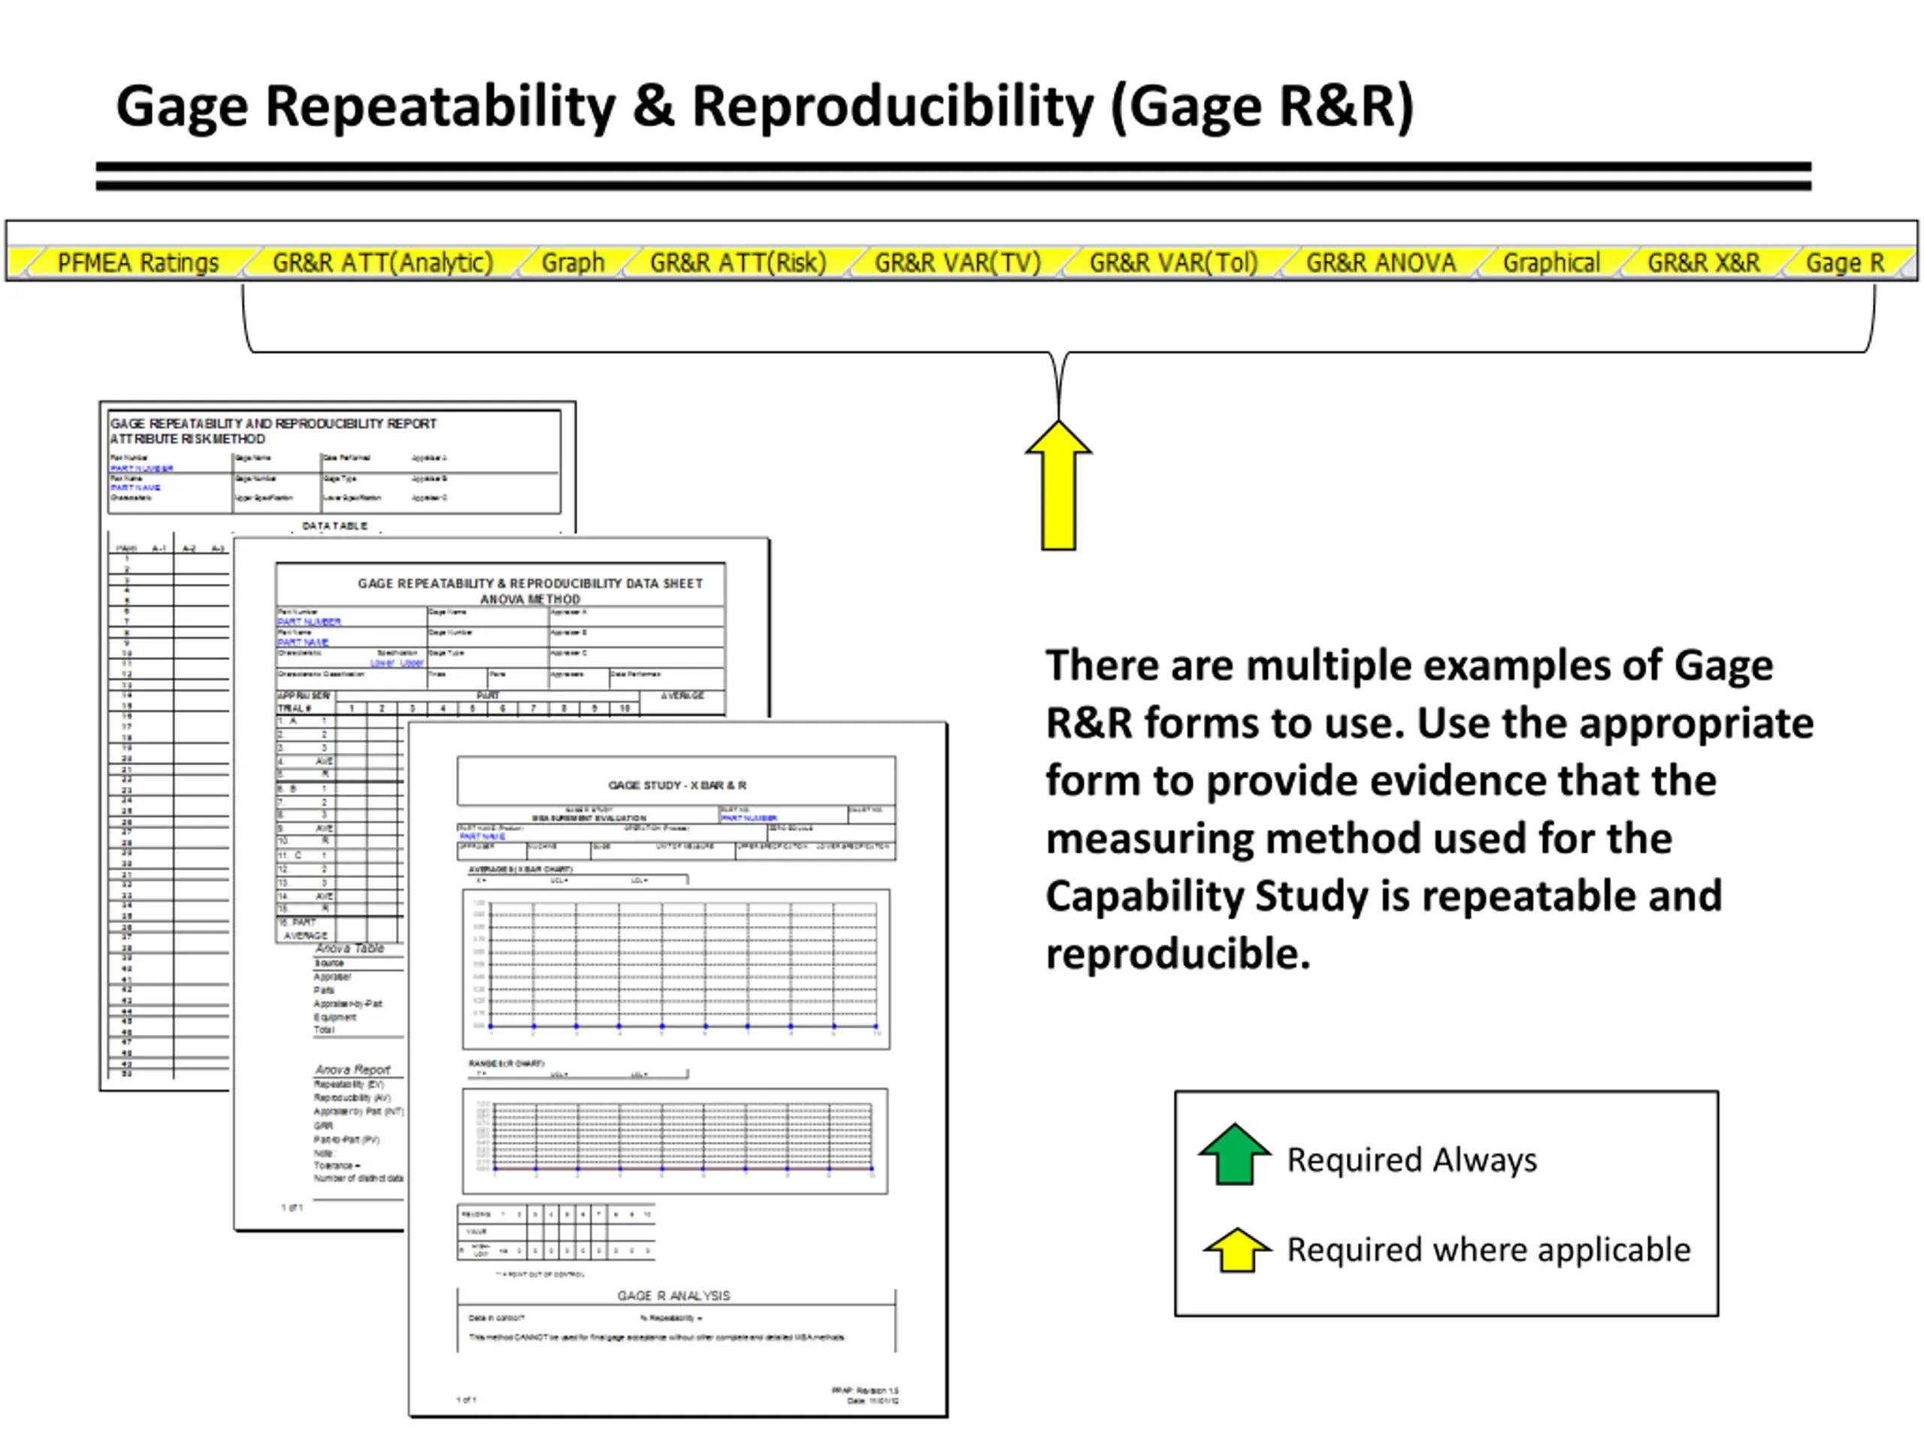
Task: Click the small yellow legend arrow icon
Action: pos(1237,1250)
